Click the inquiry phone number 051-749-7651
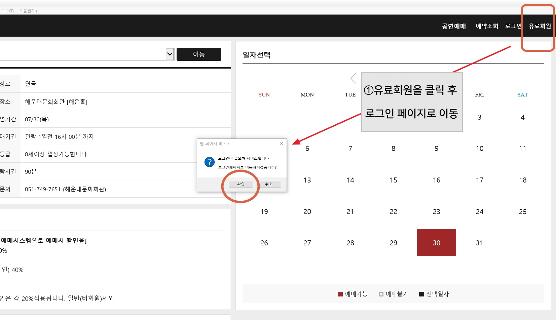Image resolution: width=556 pixels, height=320 pixels. [43, 189]
